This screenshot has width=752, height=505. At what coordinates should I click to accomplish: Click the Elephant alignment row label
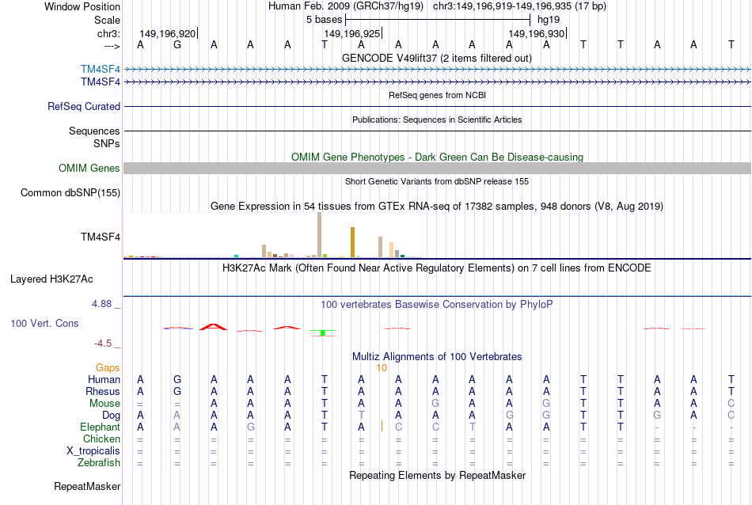pyautogui.click(x=100, y=427)
